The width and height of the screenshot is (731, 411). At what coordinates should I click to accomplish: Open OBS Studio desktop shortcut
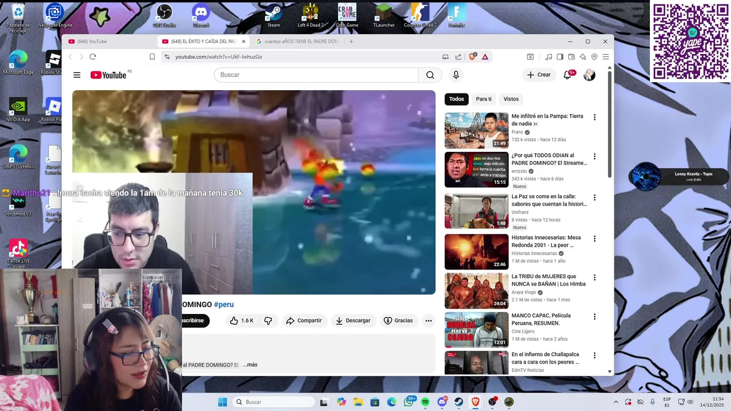pos(164,15)
